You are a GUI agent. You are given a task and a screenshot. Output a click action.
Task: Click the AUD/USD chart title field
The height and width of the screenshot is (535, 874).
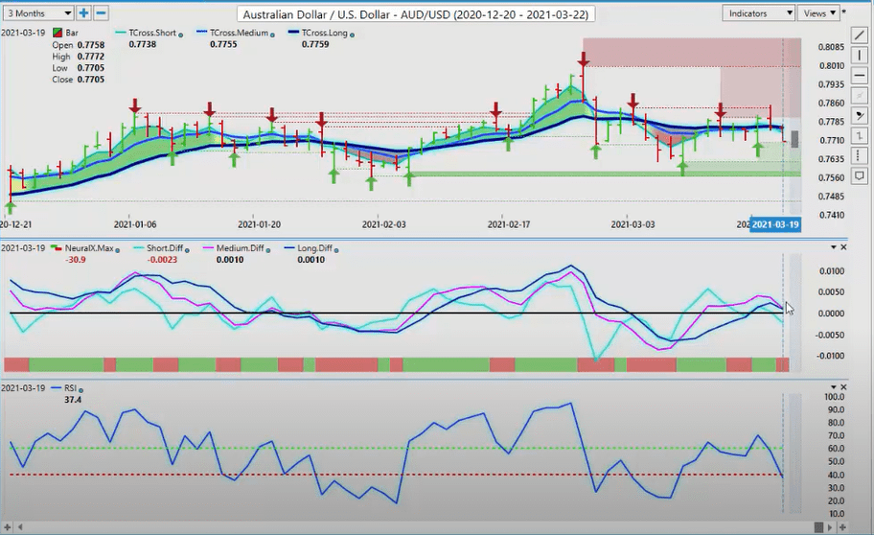click(x=416, y=14)
